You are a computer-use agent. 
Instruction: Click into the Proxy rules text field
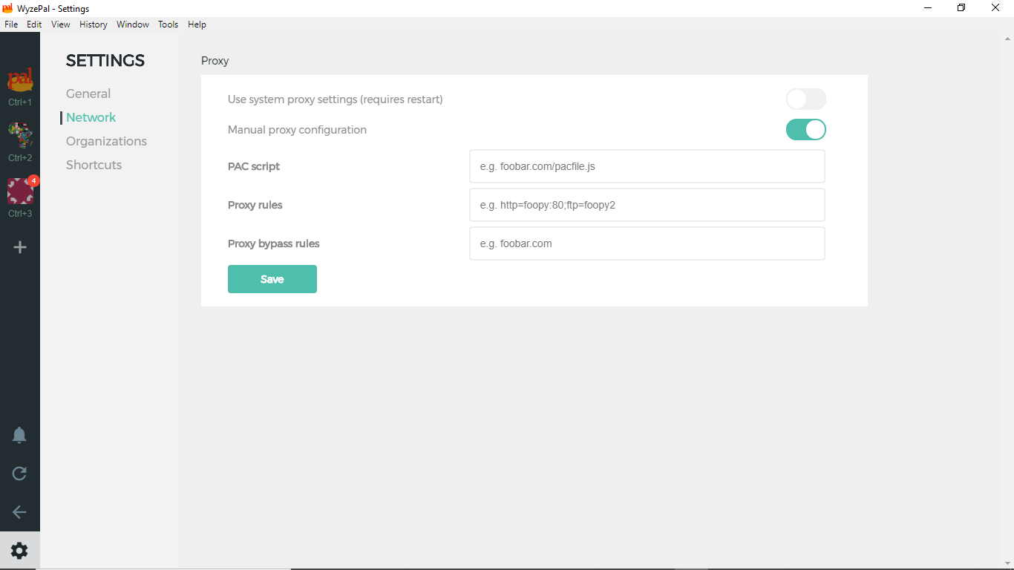(x=647, y=205)
